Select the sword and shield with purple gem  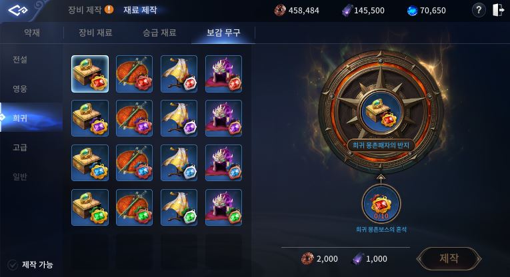[x=134, y=119]
